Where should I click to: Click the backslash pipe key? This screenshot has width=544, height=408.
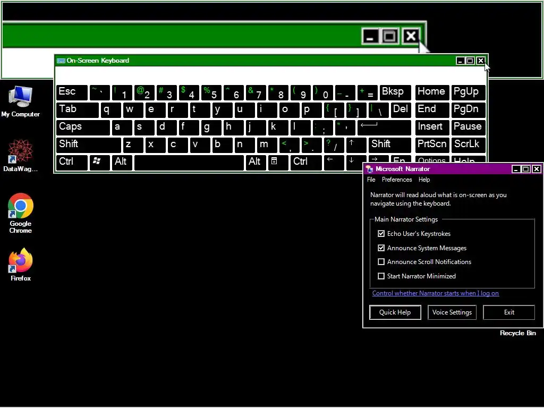coord(378,109)
